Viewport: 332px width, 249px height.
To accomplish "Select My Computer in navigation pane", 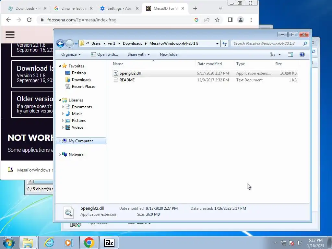I will click(x=81, y=141).
